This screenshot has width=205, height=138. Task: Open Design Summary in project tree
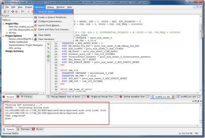[x=14, y=51]
